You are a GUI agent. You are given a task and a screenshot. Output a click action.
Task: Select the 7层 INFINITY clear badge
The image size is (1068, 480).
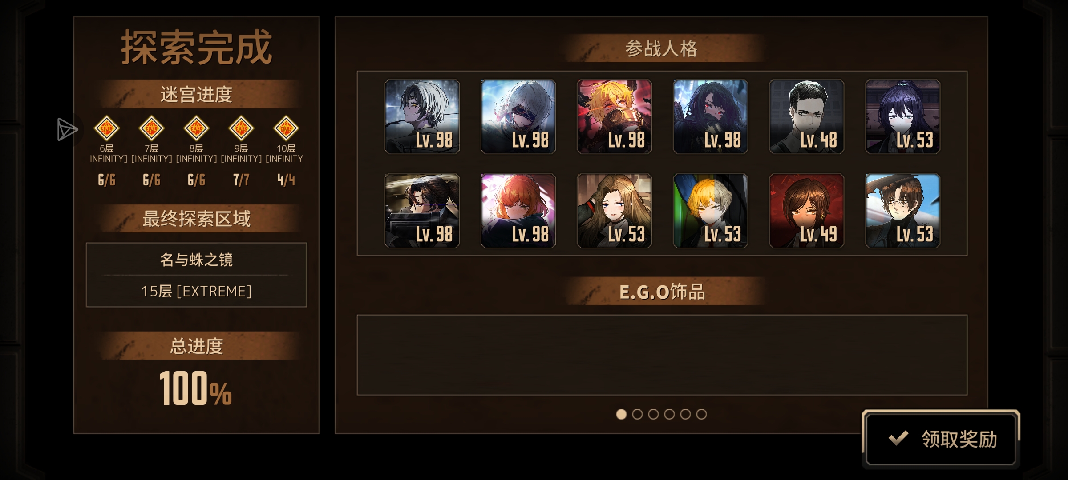[151, 128]
